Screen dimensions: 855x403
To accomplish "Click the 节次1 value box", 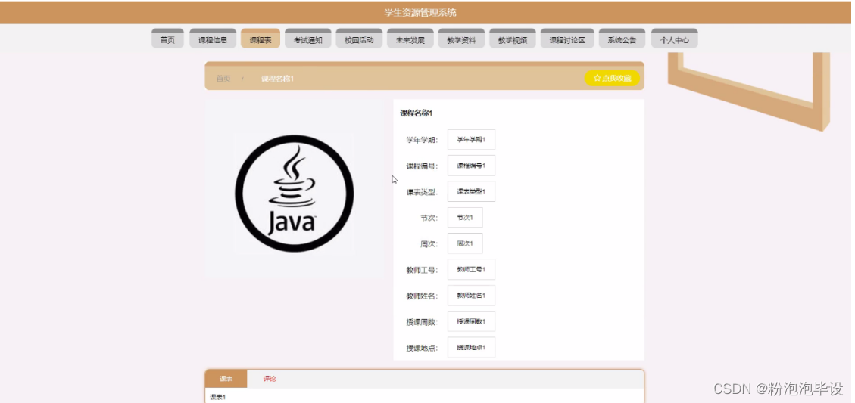I will (x=465, y=217).
